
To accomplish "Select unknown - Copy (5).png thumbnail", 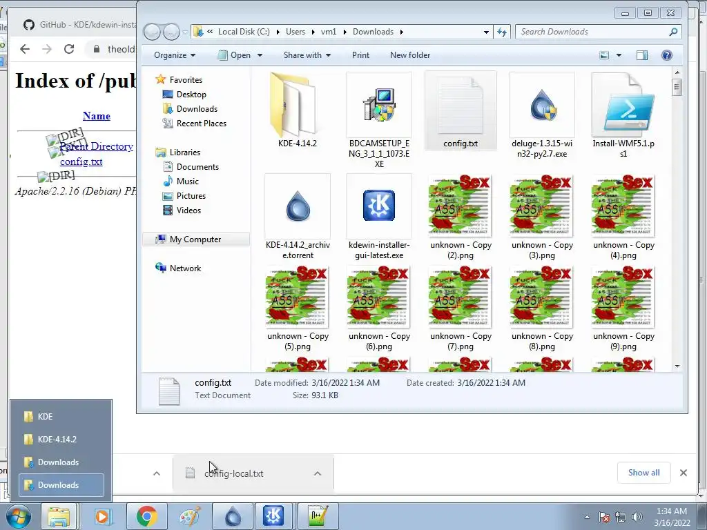I will tap(298, 297).
